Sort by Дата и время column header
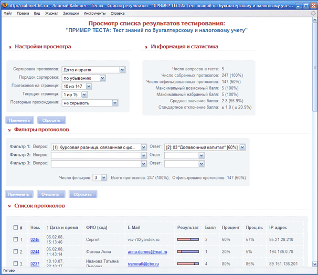 (x=62, y=228)
